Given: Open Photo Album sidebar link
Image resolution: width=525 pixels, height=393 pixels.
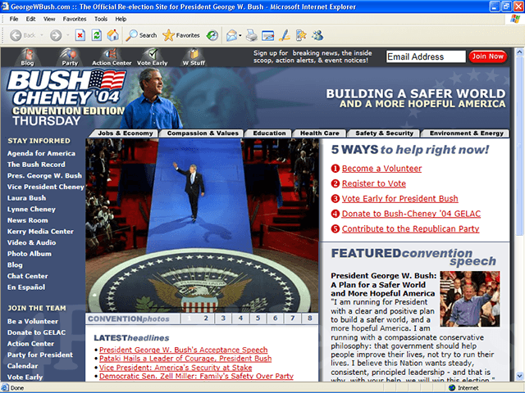Looking at the screenshot, I should click(30, 254).
